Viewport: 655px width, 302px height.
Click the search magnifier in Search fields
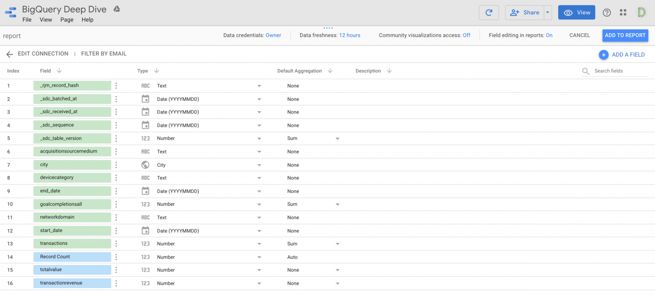585,71
